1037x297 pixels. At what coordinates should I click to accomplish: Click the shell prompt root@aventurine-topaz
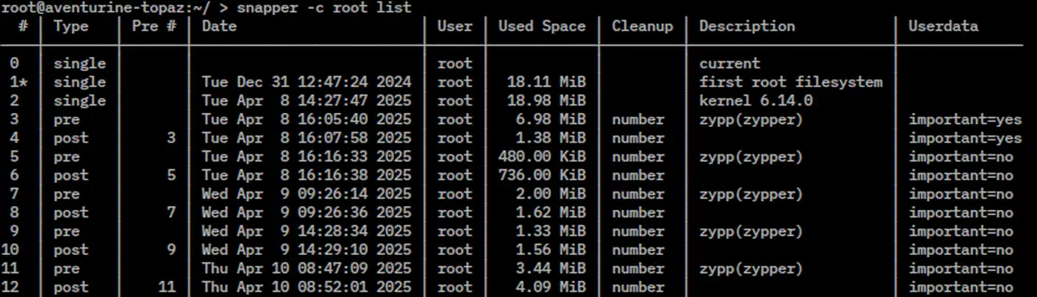(96, 7)
